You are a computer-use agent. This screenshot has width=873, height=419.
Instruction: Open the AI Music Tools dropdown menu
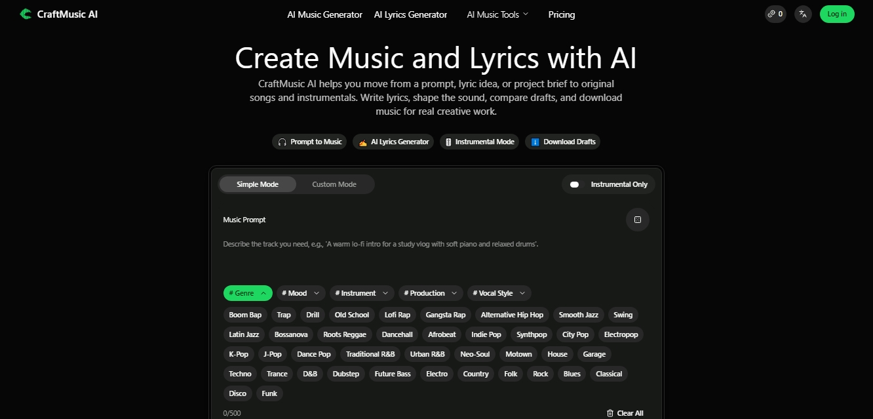pyautogui.click(x=497, y=14)
